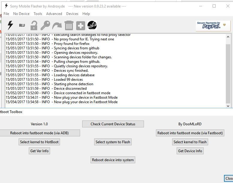Click log line 'Quietly closing devices repository.'
This screenshot has width=233, height=183.
point(57,66)
